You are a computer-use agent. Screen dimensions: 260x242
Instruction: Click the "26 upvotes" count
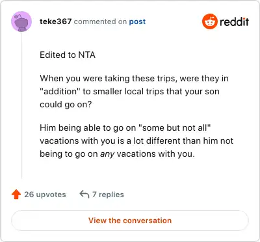coord(45,195)
